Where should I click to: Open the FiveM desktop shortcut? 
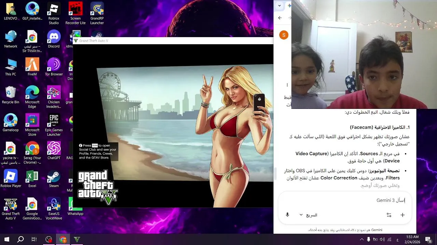[x=32, y=67]
